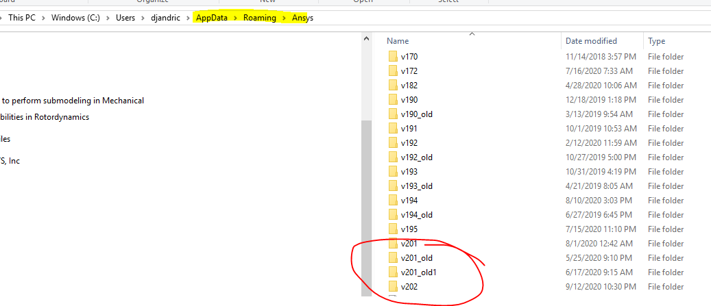Select the v201_old folder name
711x306 pixels.
tap(417, 258)
